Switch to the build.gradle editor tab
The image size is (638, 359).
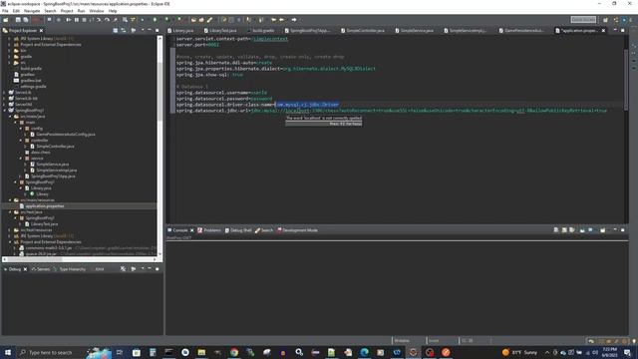[x=261, y=31]
